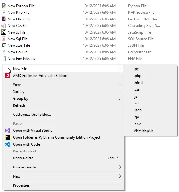The height and width of the screenshot is (192, 179).
Task: Click the Firefox HTML Doc... type cell
Action: tap(144, 19)
